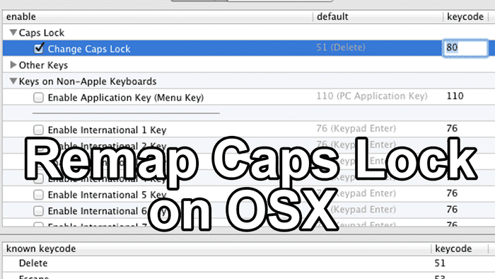The width and height of the screenshot is (495, 279).
Task: Collapse the Caps Lock group triangle
Action: click(x=13, y=33)
